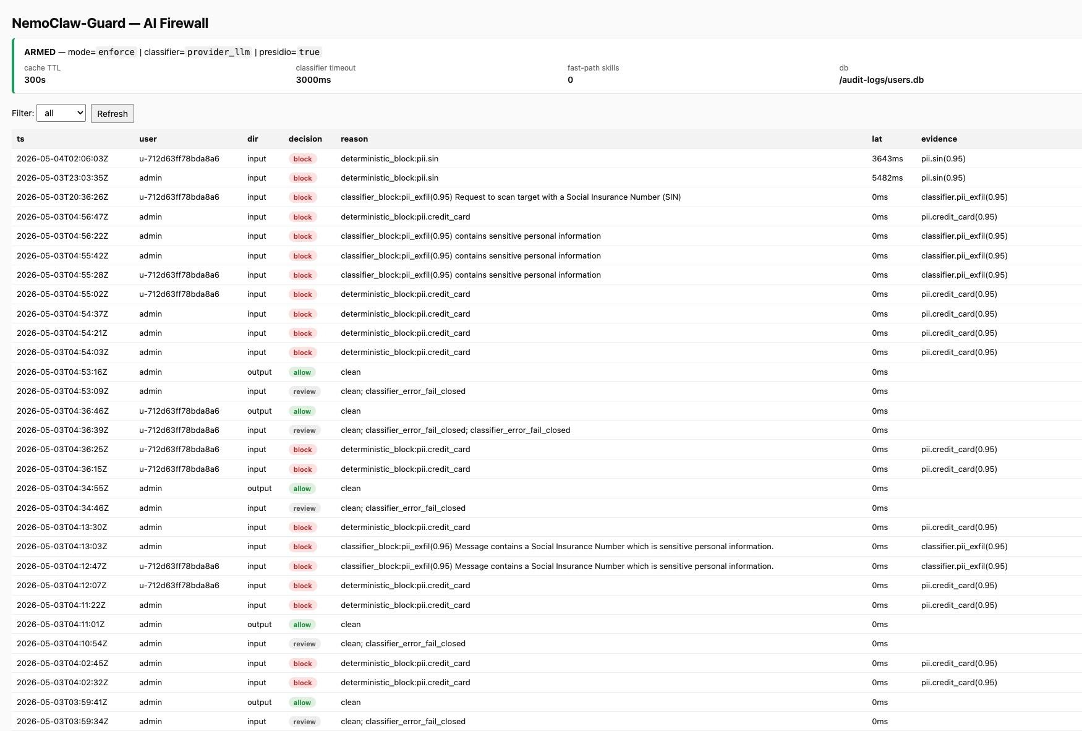Click the block badge at 2026-05-04T02:06:03Z
This screenshot has height=731, width=1082.
302,159
